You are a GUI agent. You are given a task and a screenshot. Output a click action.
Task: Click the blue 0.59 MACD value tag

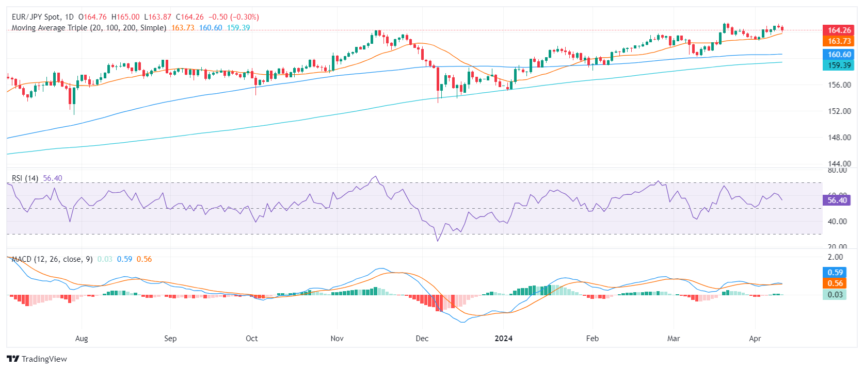(835, 273)
